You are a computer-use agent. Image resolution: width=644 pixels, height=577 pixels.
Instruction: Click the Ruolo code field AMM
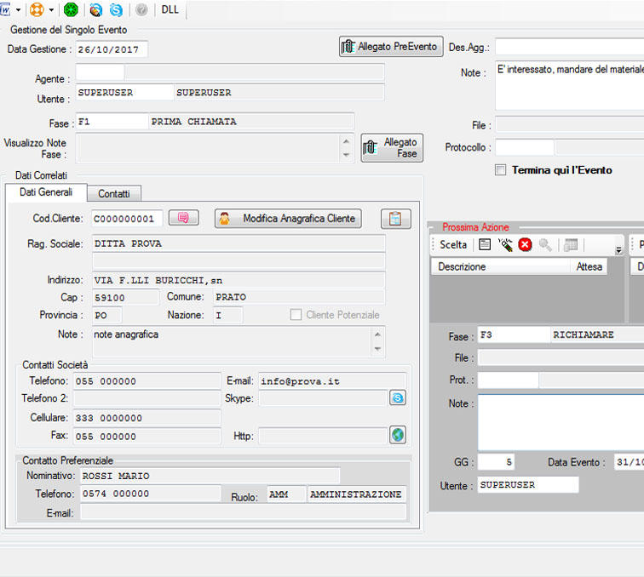point(287,494)
